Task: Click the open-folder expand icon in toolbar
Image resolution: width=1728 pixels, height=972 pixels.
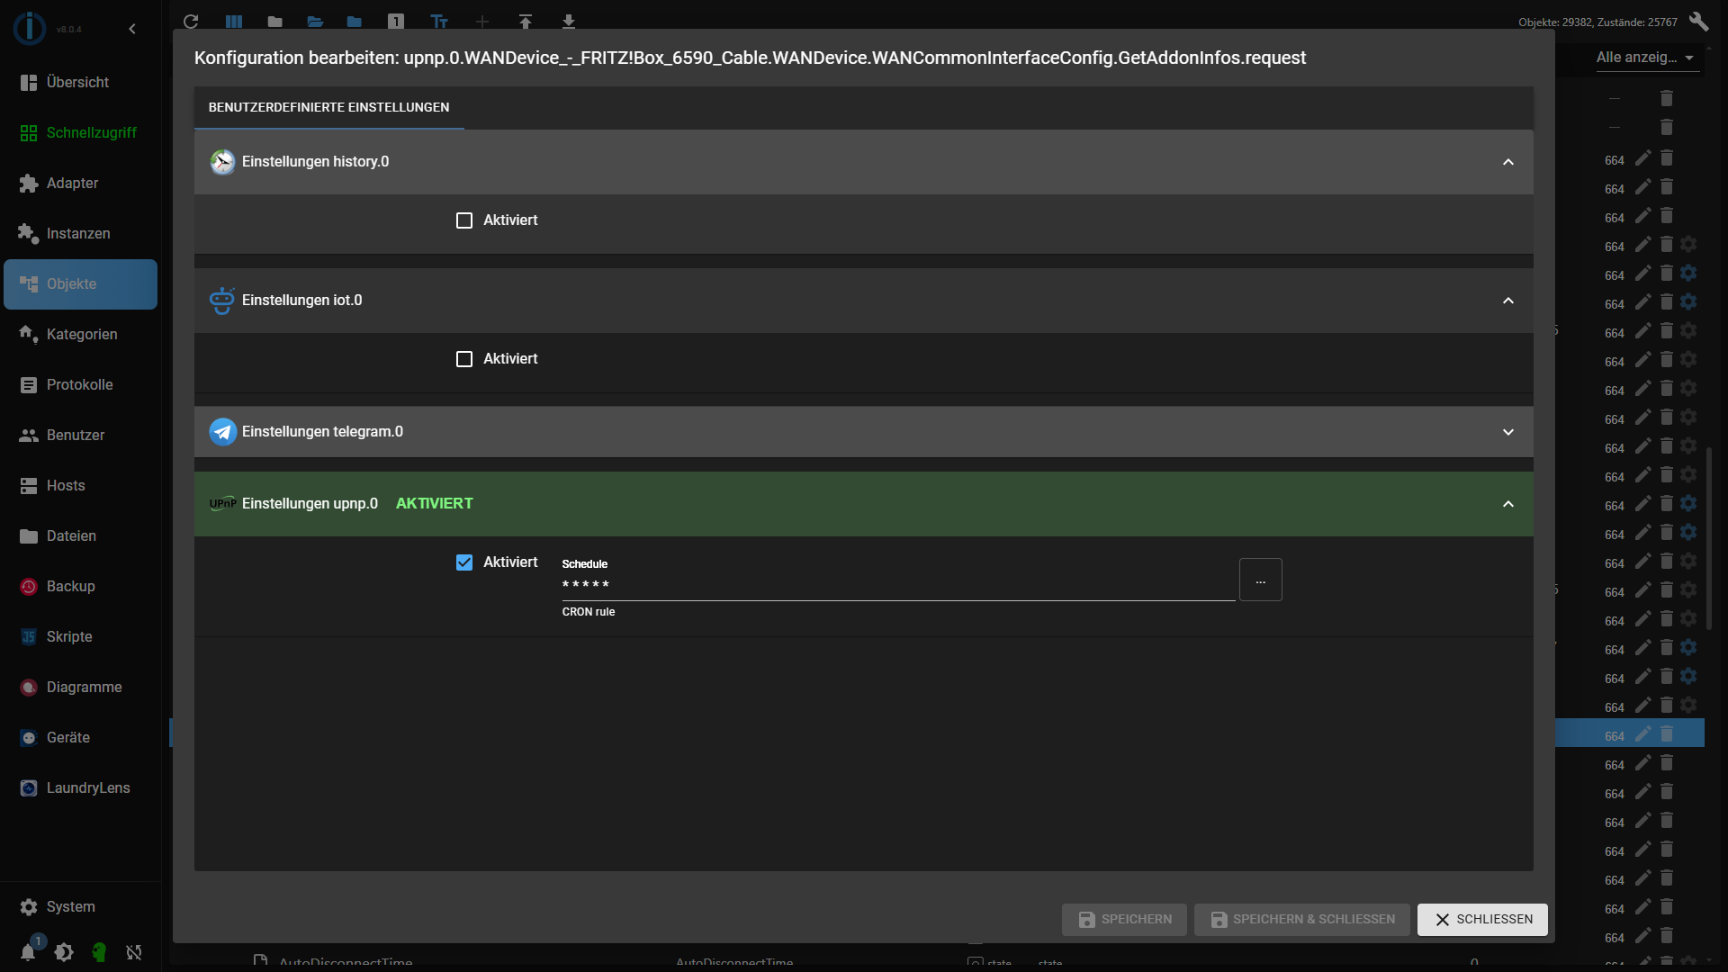Action: 315,22
